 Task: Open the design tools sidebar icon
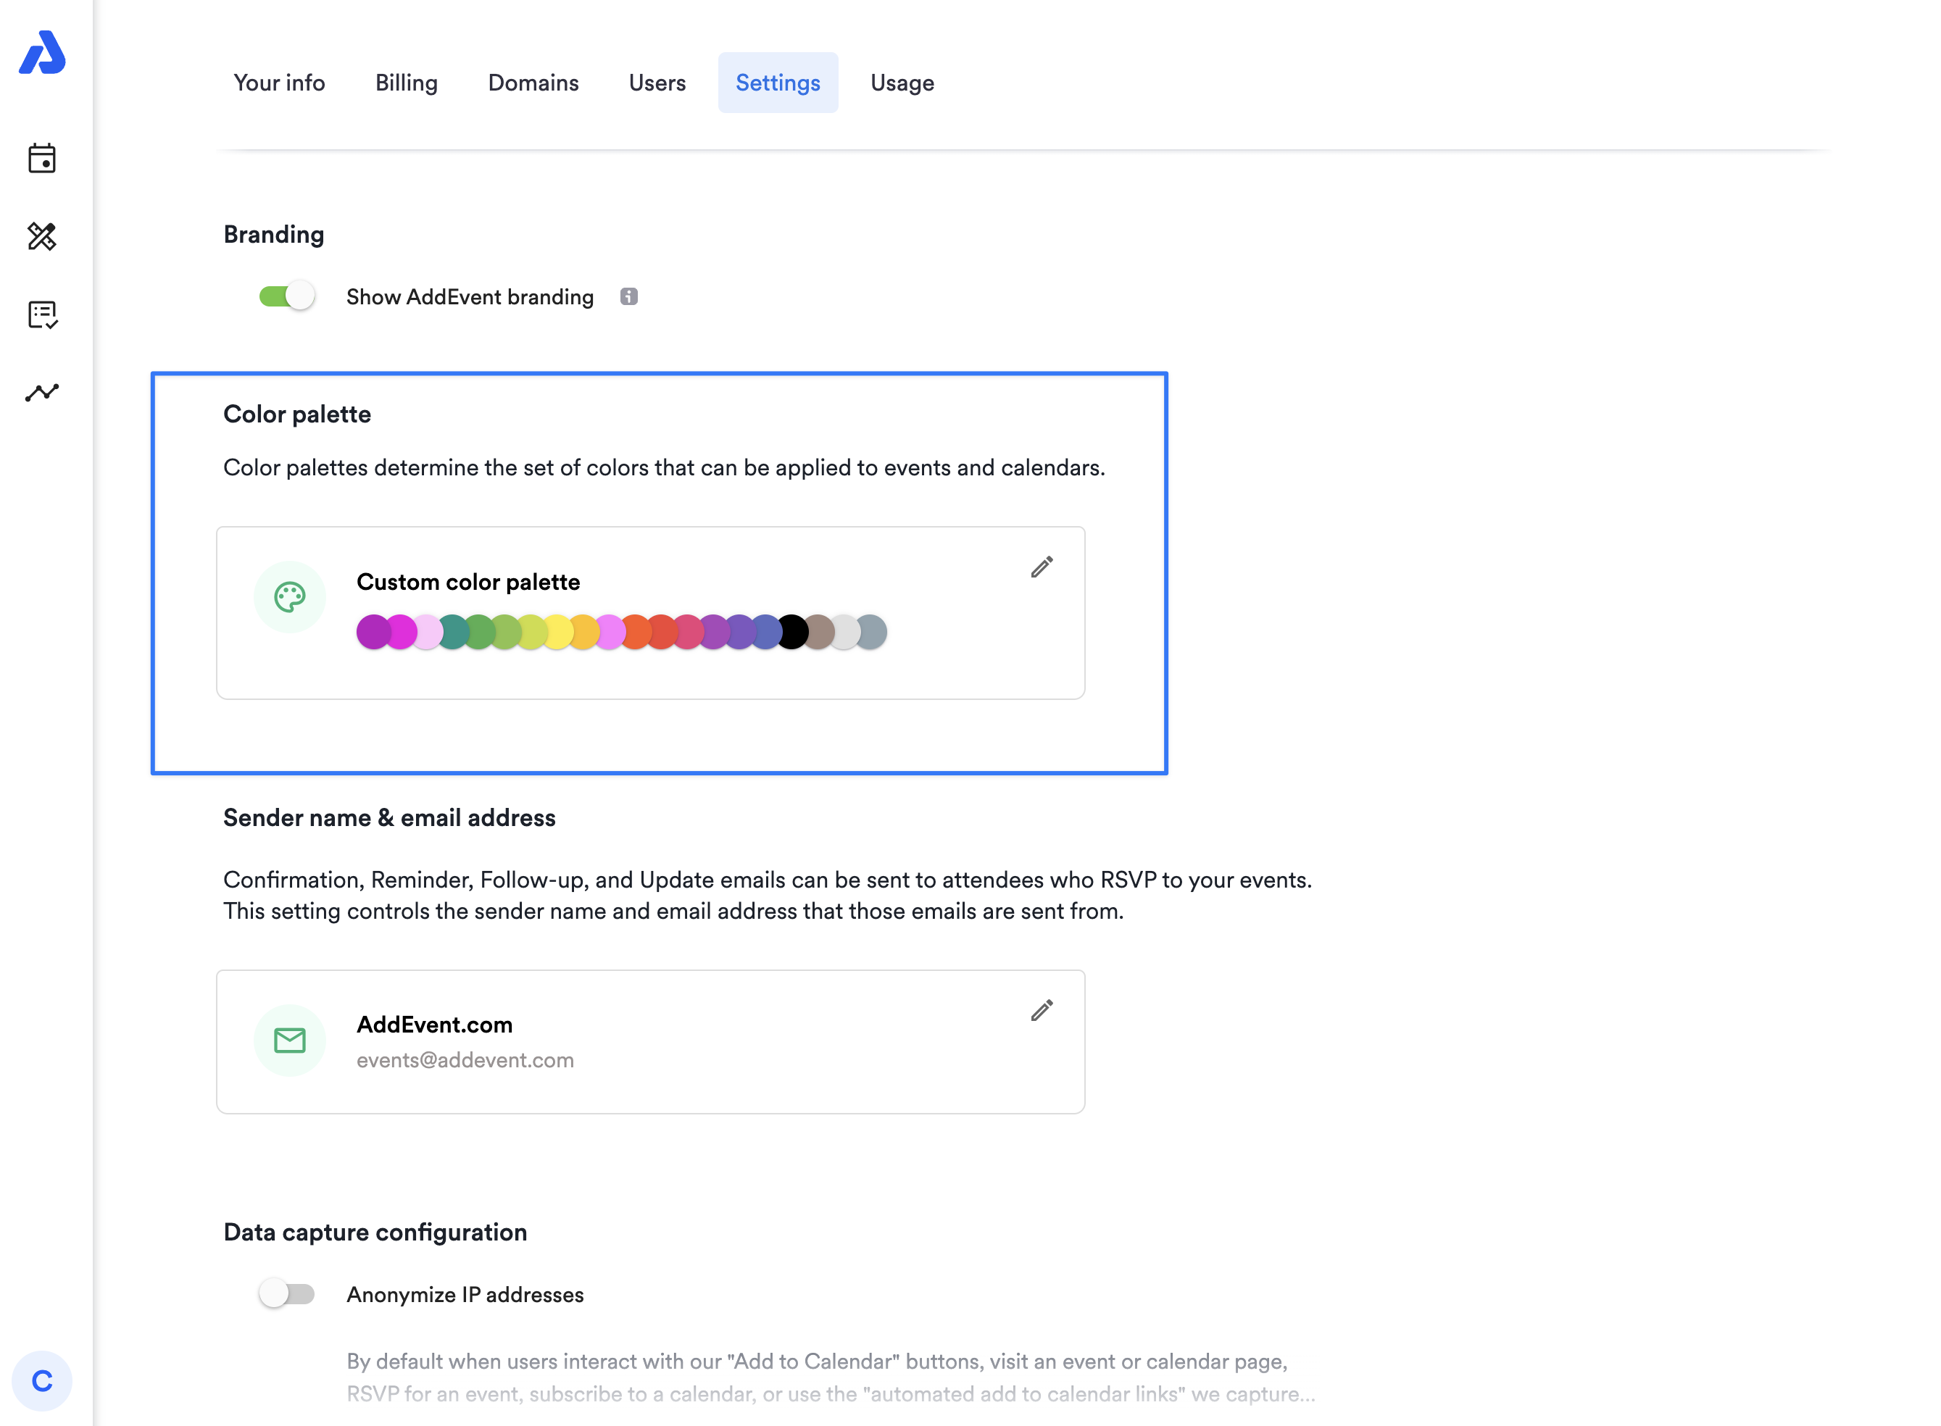click(41, 235)
